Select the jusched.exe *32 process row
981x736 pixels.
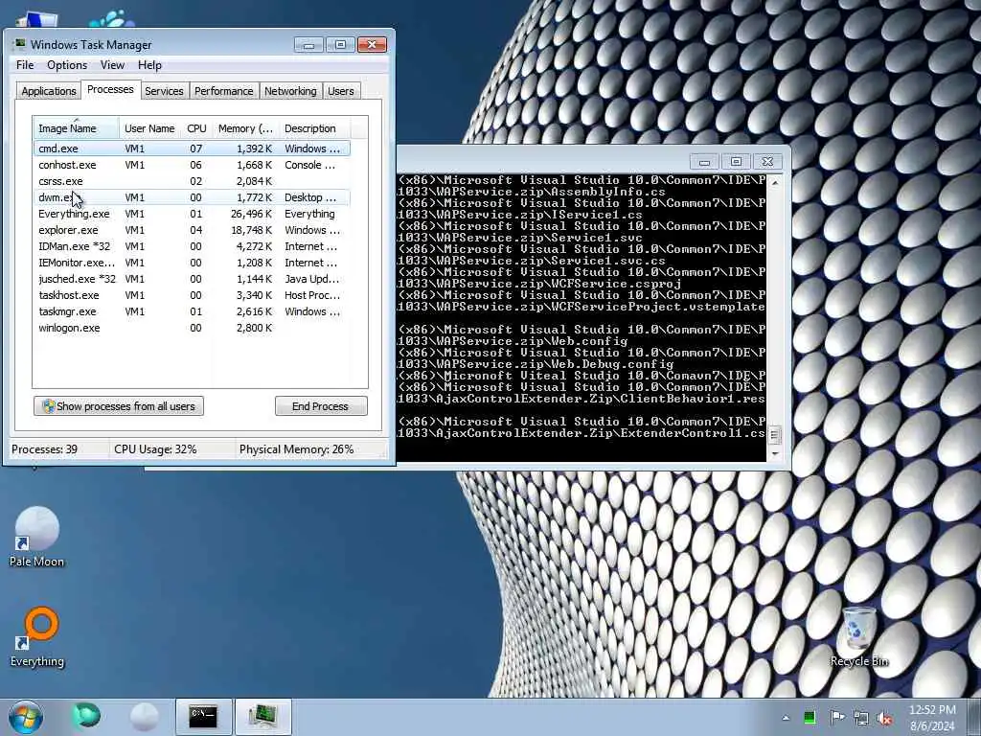point(192,279)
